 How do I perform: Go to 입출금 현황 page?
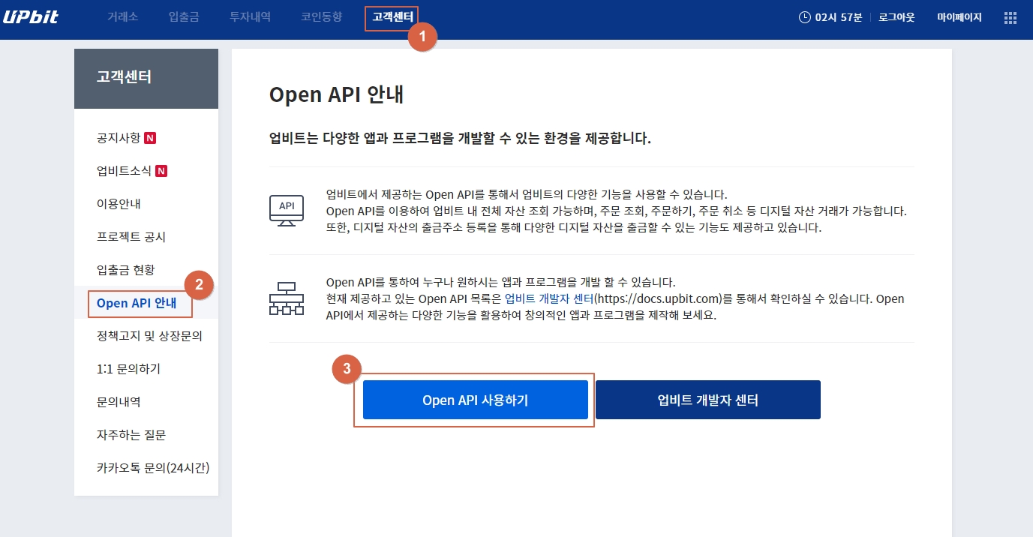pyautogui.click(x=125, y=270)
